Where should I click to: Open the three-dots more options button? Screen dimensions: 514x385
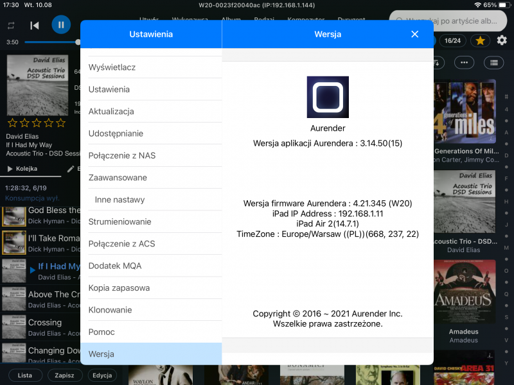pos(464,62)
